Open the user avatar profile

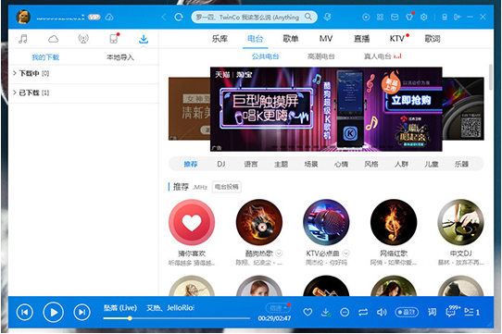[x=23, y=17]
